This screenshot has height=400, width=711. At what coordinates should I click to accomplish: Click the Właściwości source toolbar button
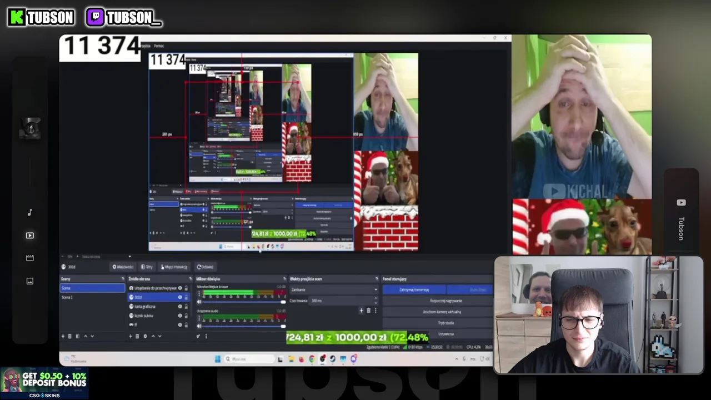(x=123, y=267)
